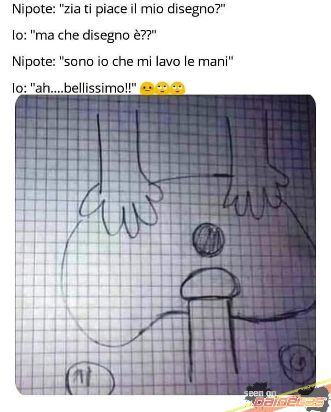Click the last eye-rolling emoji on the right
Image resolution: width=331 pixels, height=412 pixels.
point(177,89)
